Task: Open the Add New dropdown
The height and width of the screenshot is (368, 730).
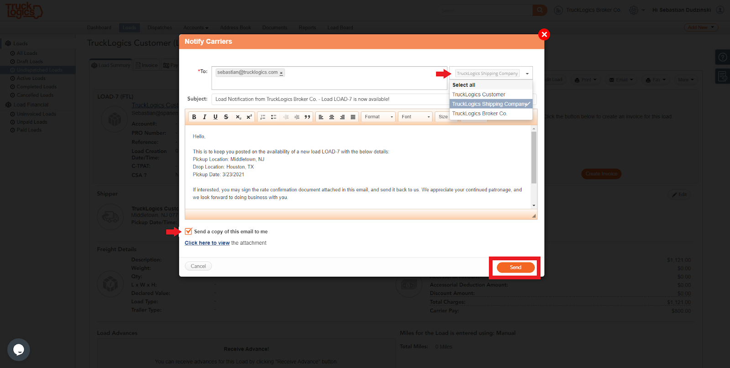Action: coord(701,27)
